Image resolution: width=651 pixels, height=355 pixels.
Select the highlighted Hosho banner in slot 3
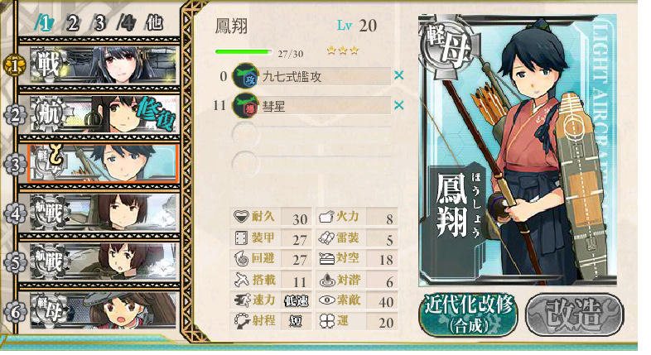pos(103,163)
